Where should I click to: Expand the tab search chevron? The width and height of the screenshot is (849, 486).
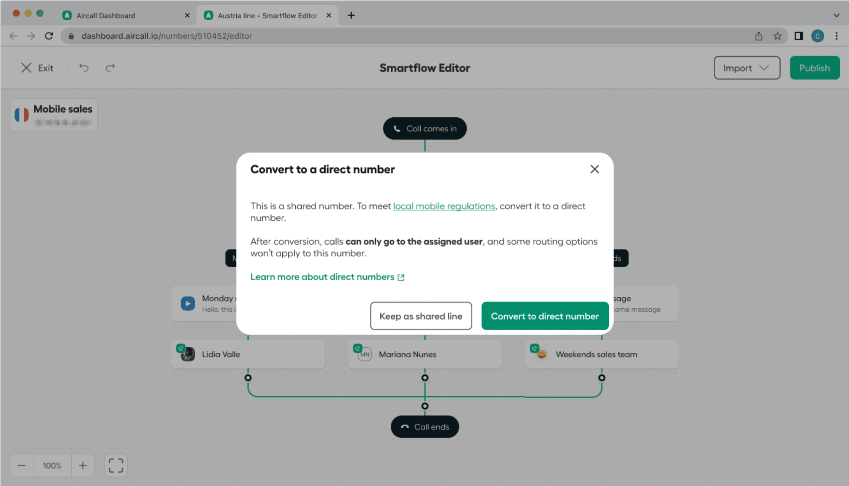click(836, 16)
